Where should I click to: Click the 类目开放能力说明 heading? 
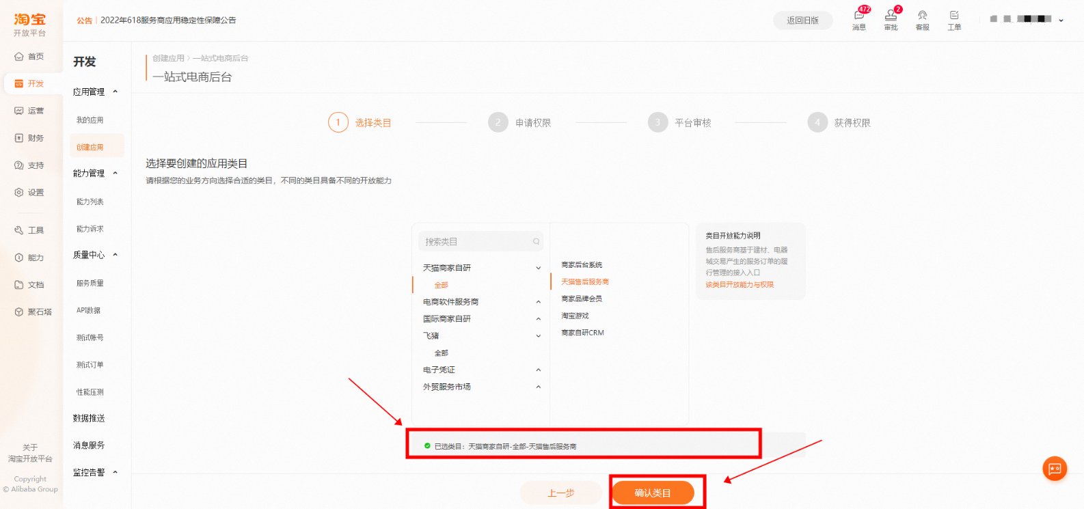[x=733, y=236]
